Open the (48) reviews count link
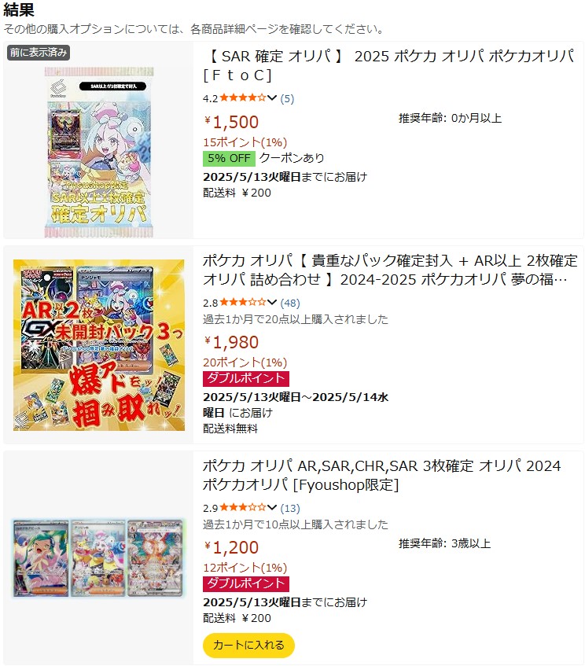This screenshot has height=666, width=585. (290, 303)
